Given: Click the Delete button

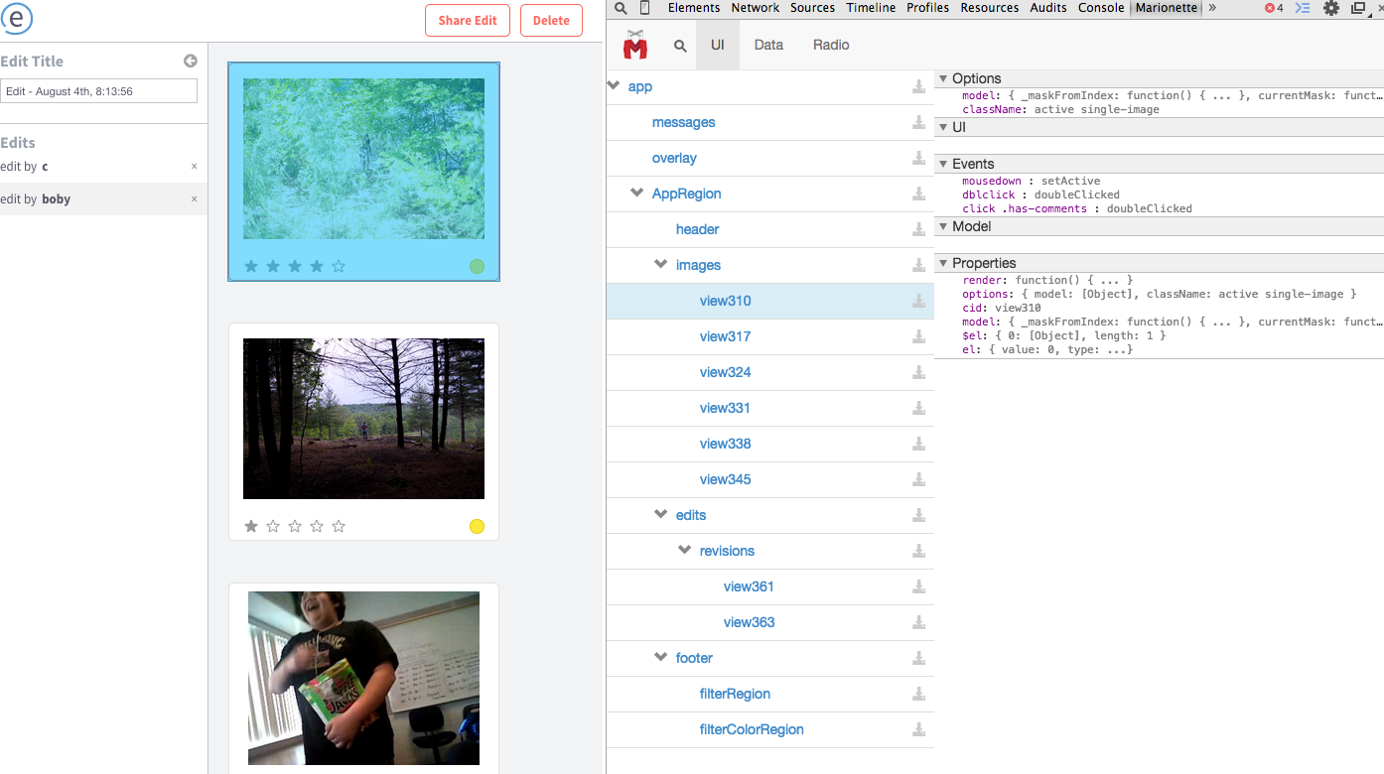Looking at the screenshot, I should (x=551, y=20).
